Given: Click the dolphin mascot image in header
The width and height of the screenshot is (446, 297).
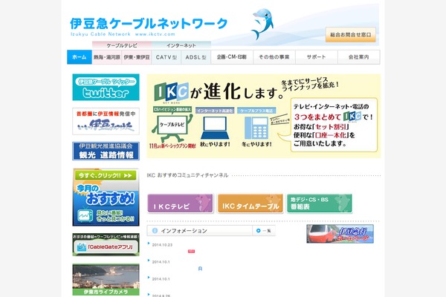Looking at the screenshot, I should tap(262, 24).
